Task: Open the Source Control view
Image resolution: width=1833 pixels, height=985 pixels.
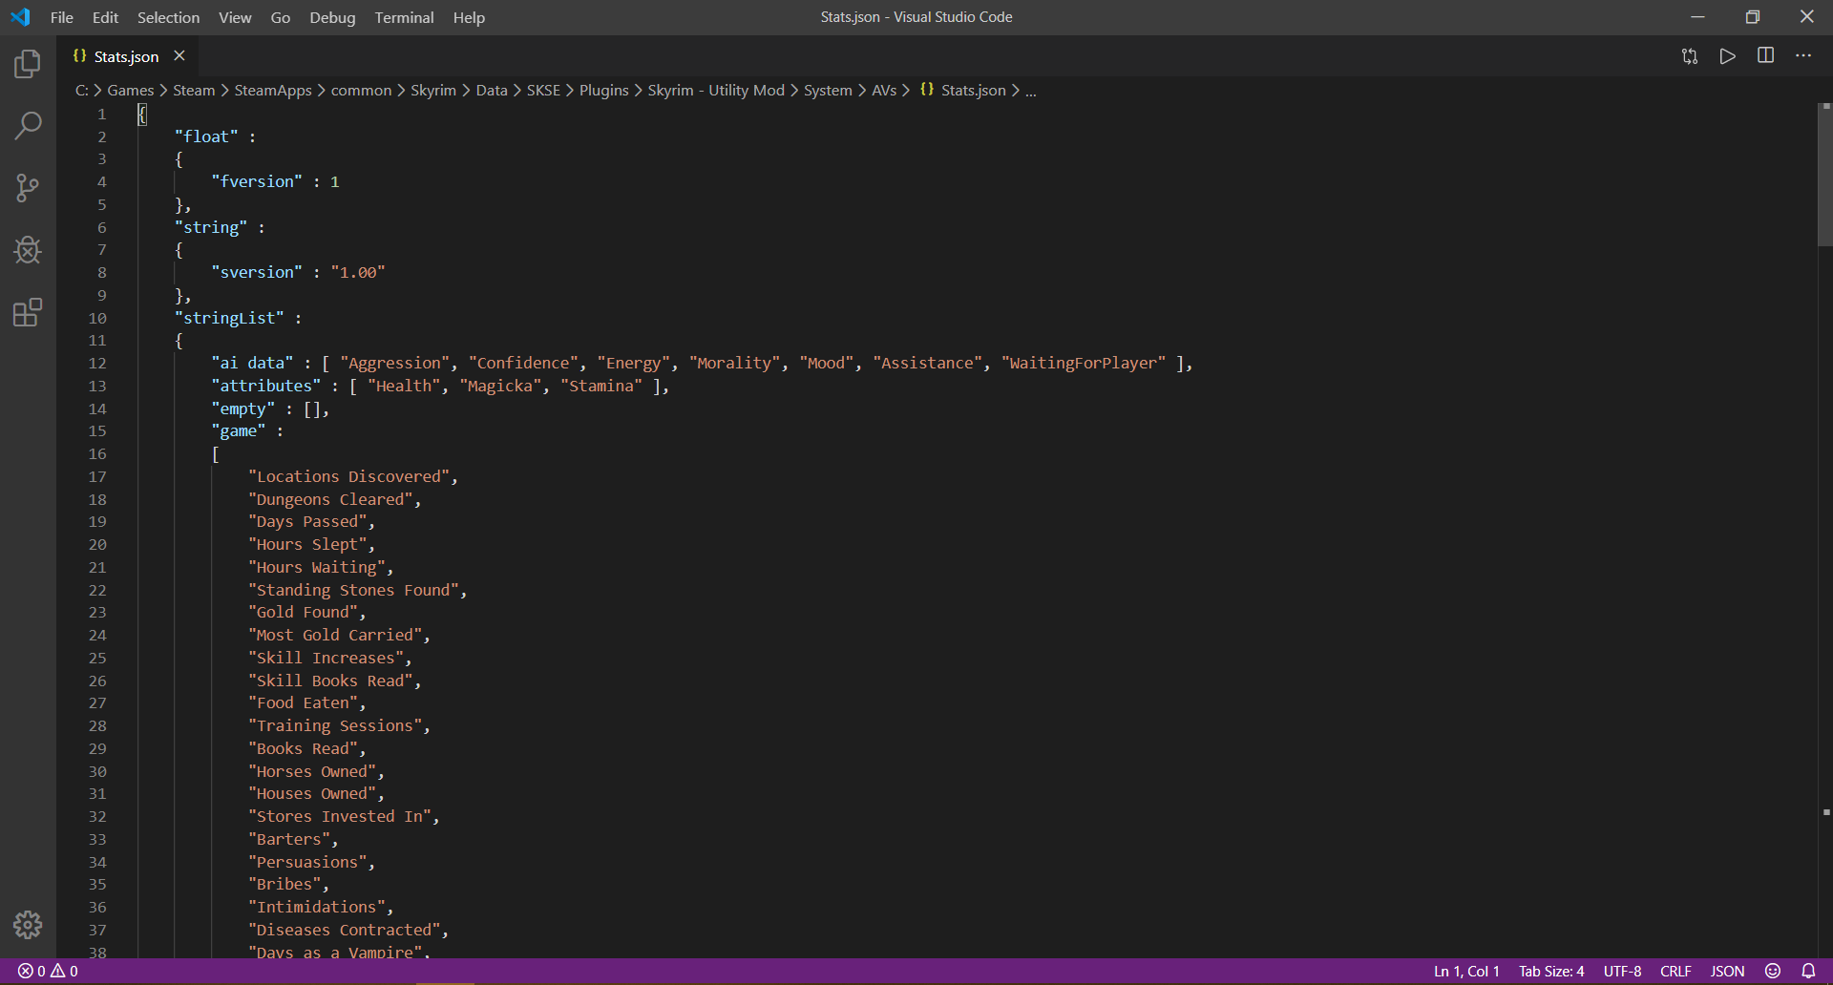Action: point(28,188)
